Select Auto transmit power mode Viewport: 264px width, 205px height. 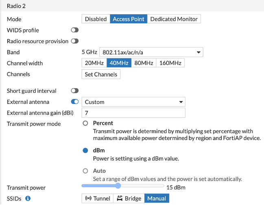click(85, 171)
